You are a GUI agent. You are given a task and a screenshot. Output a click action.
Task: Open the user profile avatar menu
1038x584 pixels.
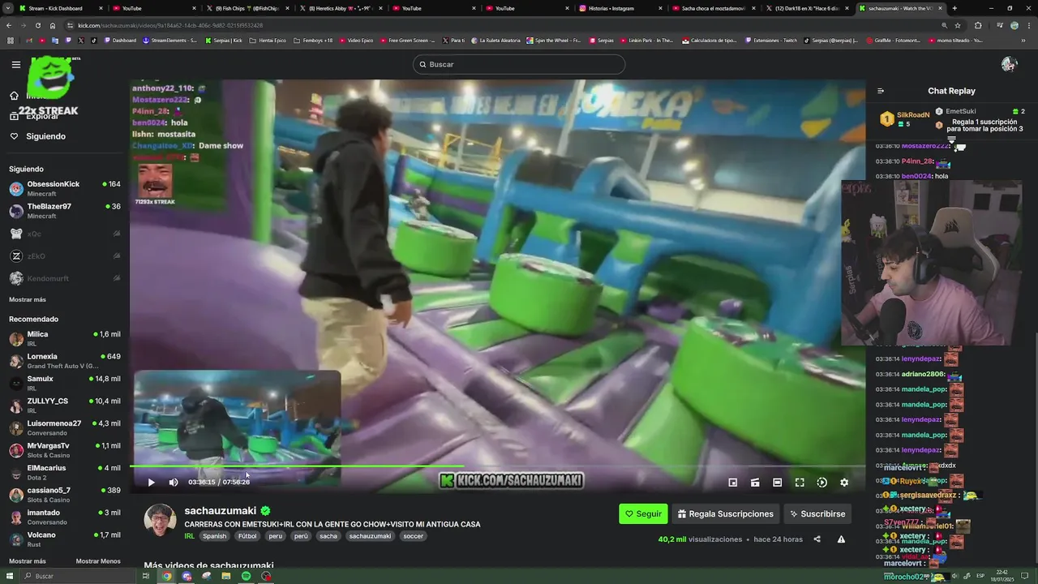[x=1010, y=64]
